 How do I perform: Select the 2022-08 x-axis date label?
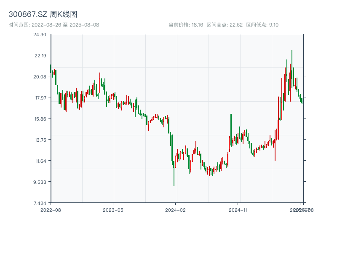[x=51, y=210]
